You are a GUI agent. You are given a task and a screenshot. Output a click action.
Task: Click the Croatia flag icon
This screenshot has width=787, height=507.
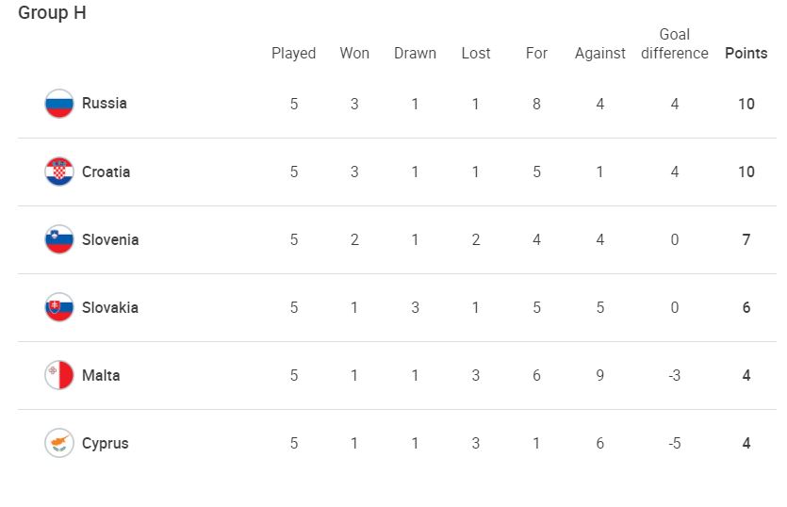pyautogui.click(x=59, y=172)
